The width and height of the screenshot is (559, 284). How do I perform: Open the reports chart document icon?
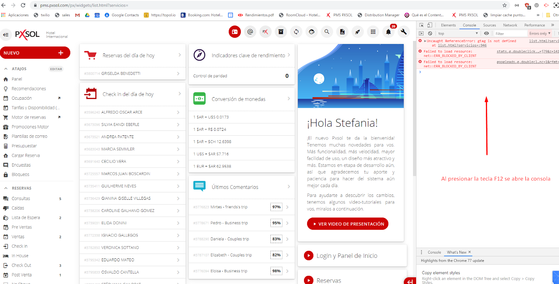pos(342,32)
